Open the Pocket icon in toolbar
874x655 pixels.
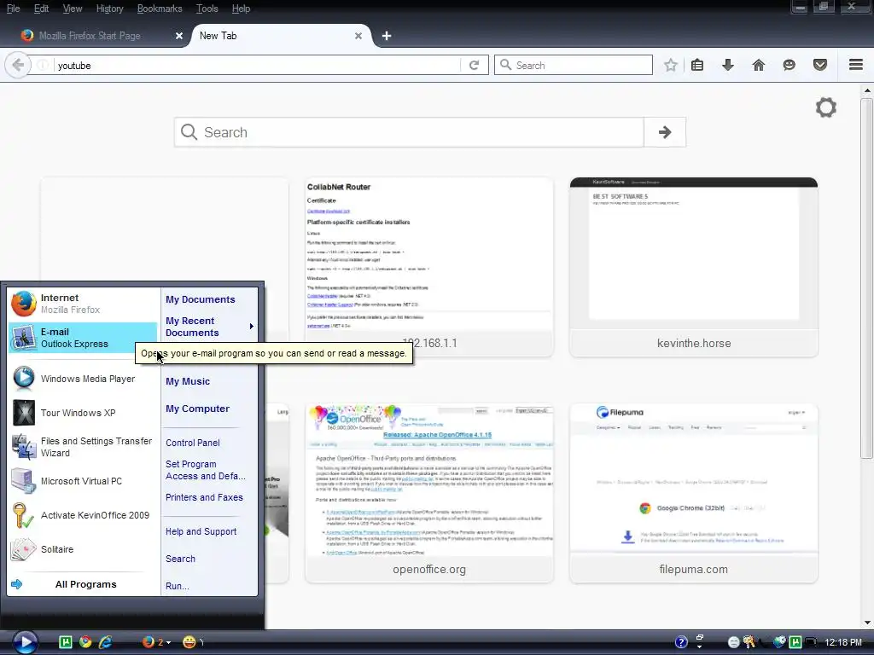pyautogui.click(x=820, y=65)
